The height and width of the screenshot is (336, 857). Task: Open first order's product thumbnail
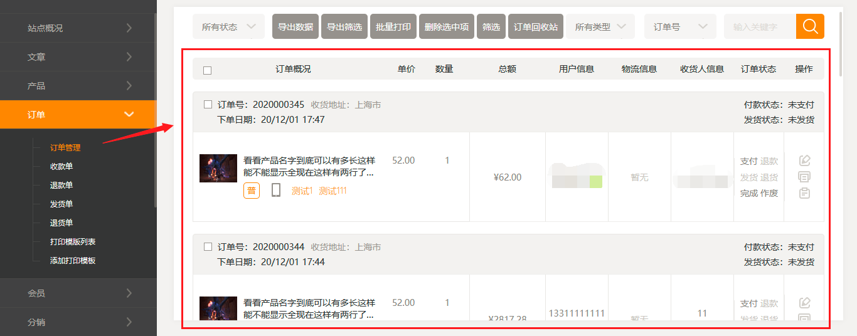(218, 168)
